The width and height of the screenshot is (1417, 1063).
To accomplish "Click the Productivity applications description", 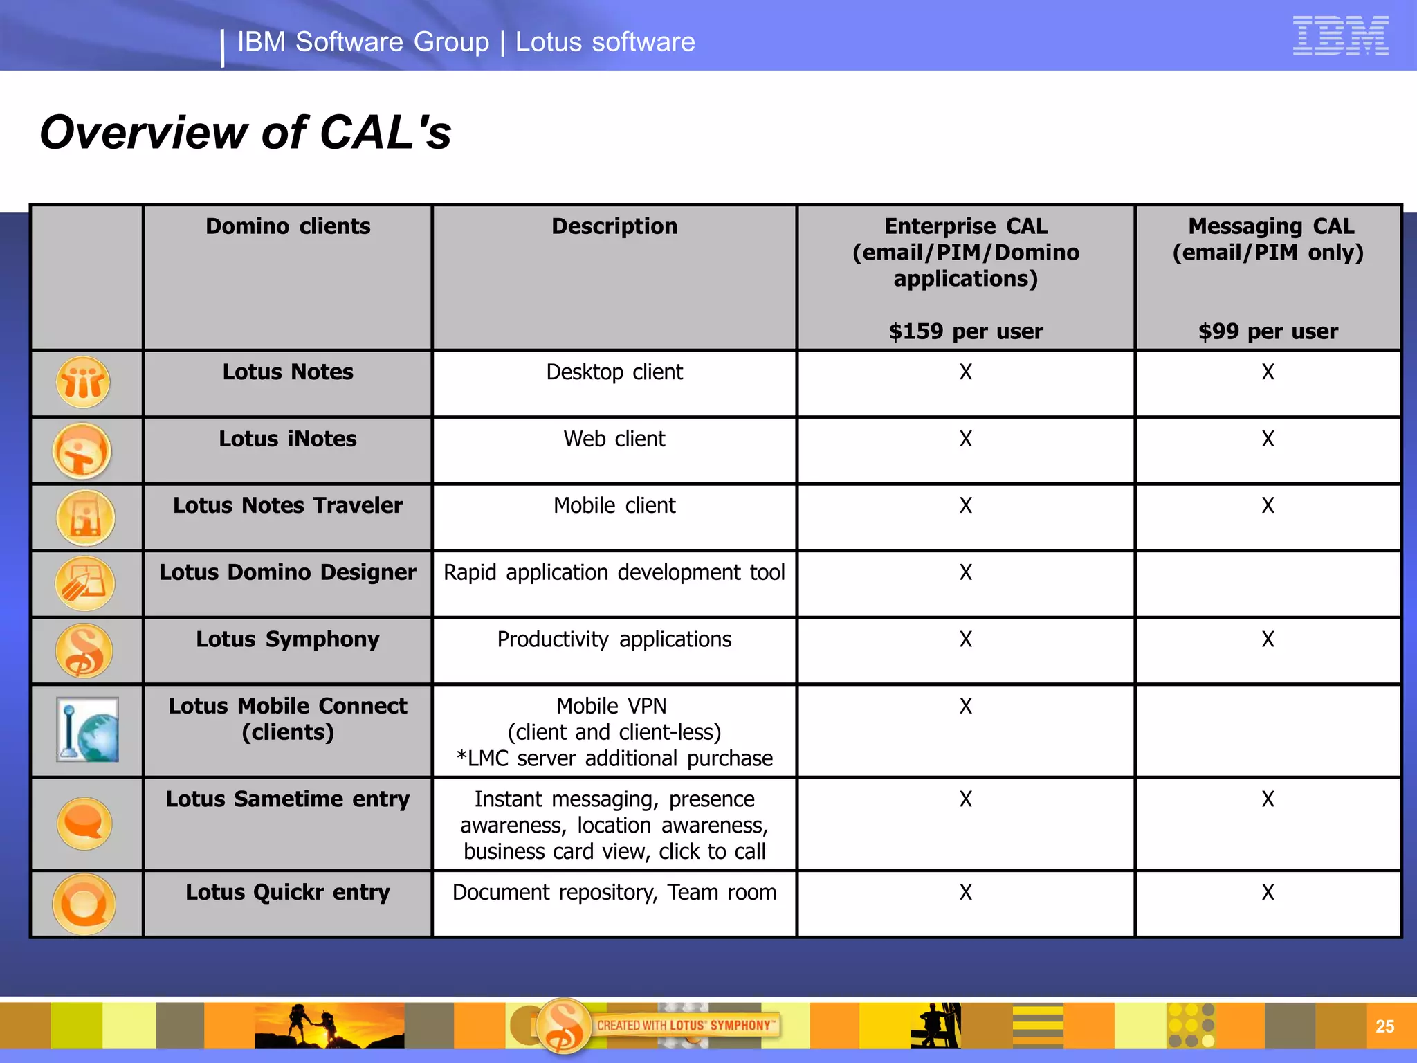I will coord(614,639).
